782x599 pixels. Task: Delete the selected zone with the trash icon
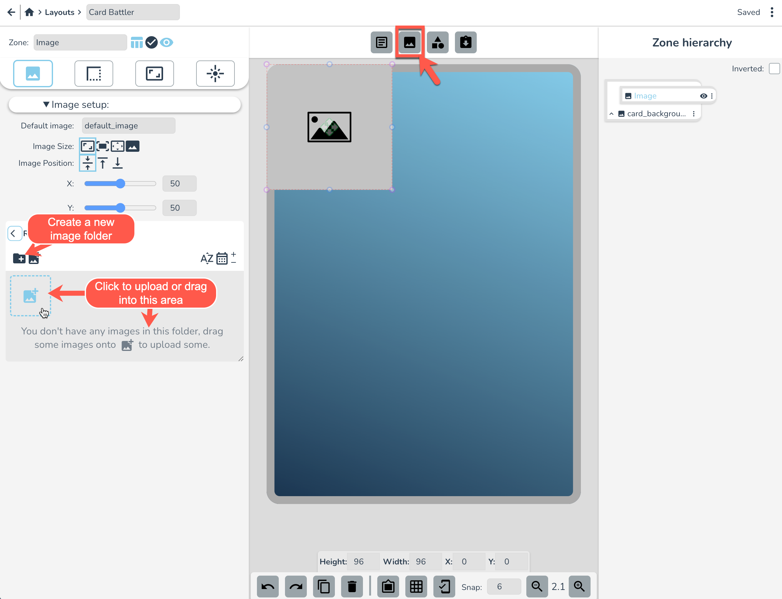point(352,587)
